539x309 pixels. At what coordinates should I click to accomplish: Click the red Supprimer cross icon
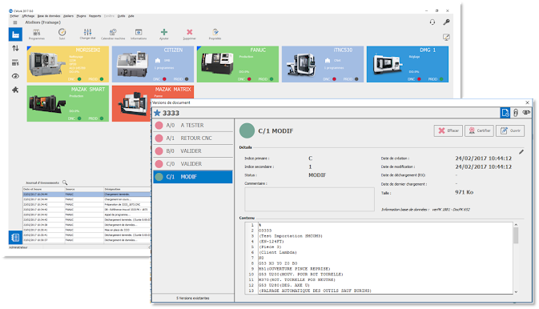(x=189, y=34)
